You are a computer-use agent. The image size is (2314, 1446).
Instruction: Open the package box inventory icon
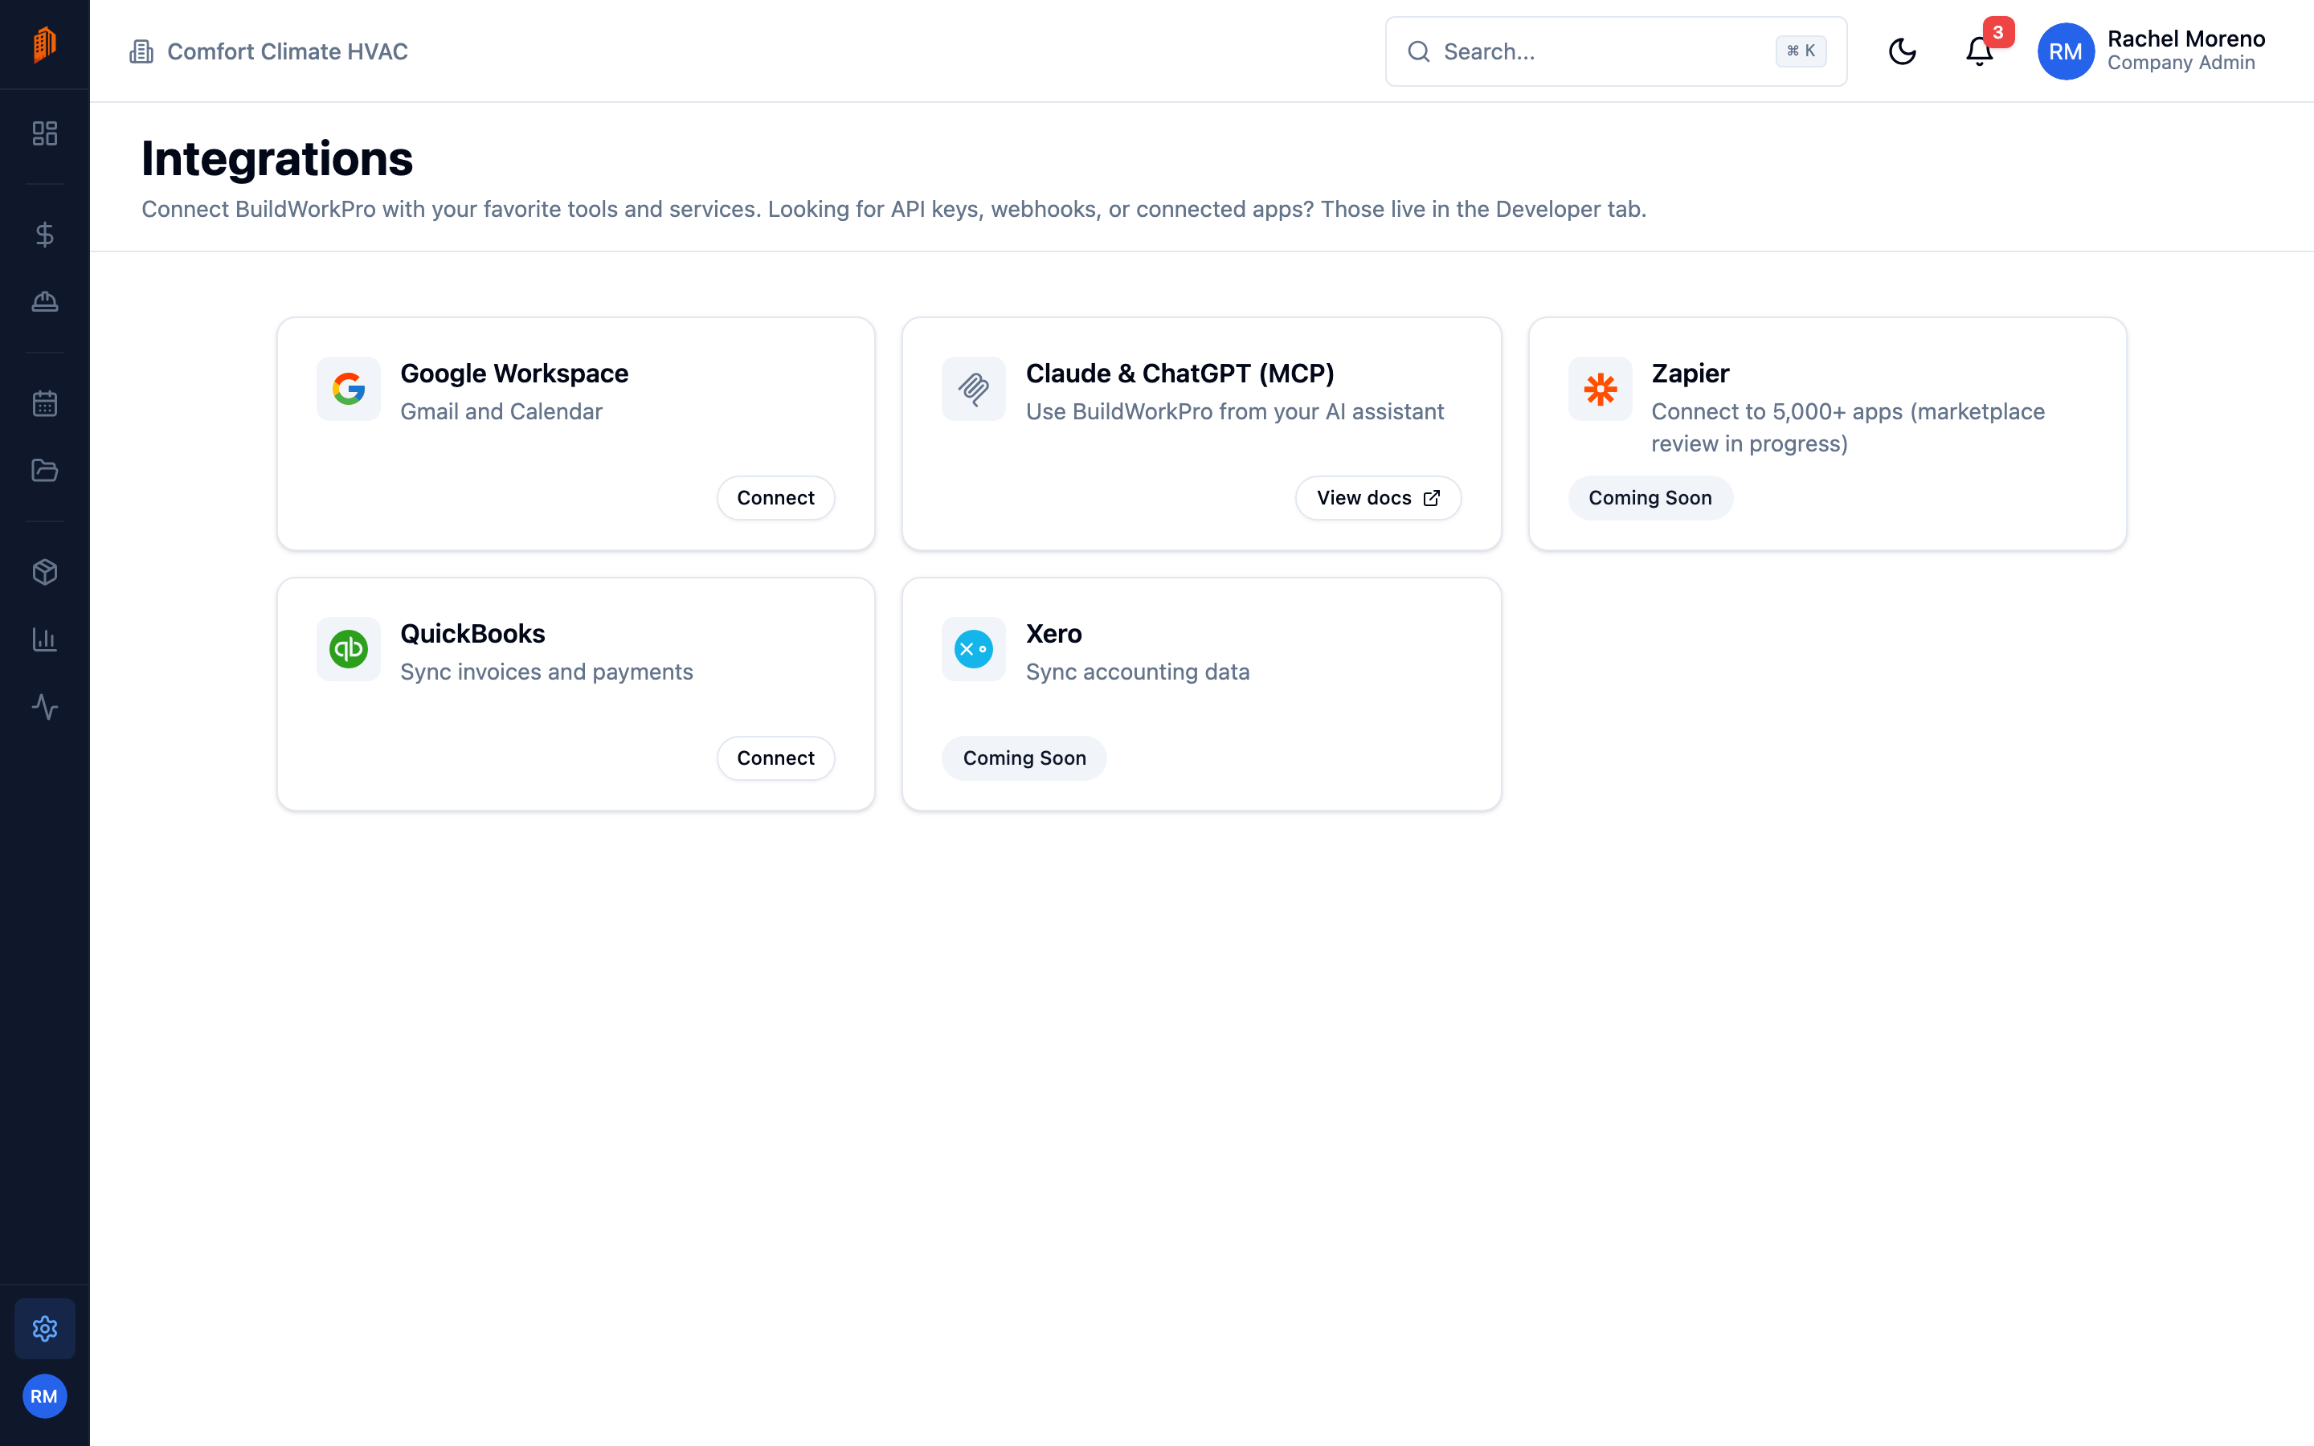coord(45,572)
